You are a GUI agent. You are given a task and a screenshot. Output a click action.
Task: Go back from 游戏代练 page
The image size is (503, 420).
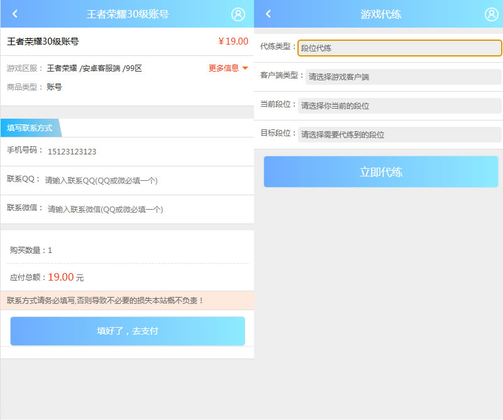click(x=268, y=14)
